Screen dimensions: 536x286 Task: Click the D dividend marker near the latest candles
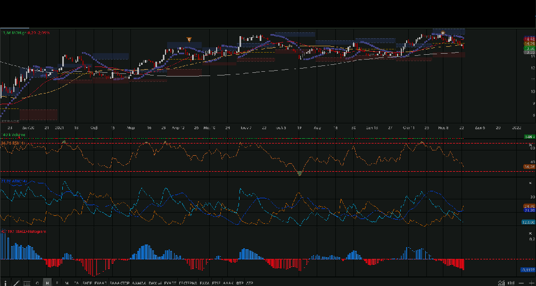click(442, 33)
